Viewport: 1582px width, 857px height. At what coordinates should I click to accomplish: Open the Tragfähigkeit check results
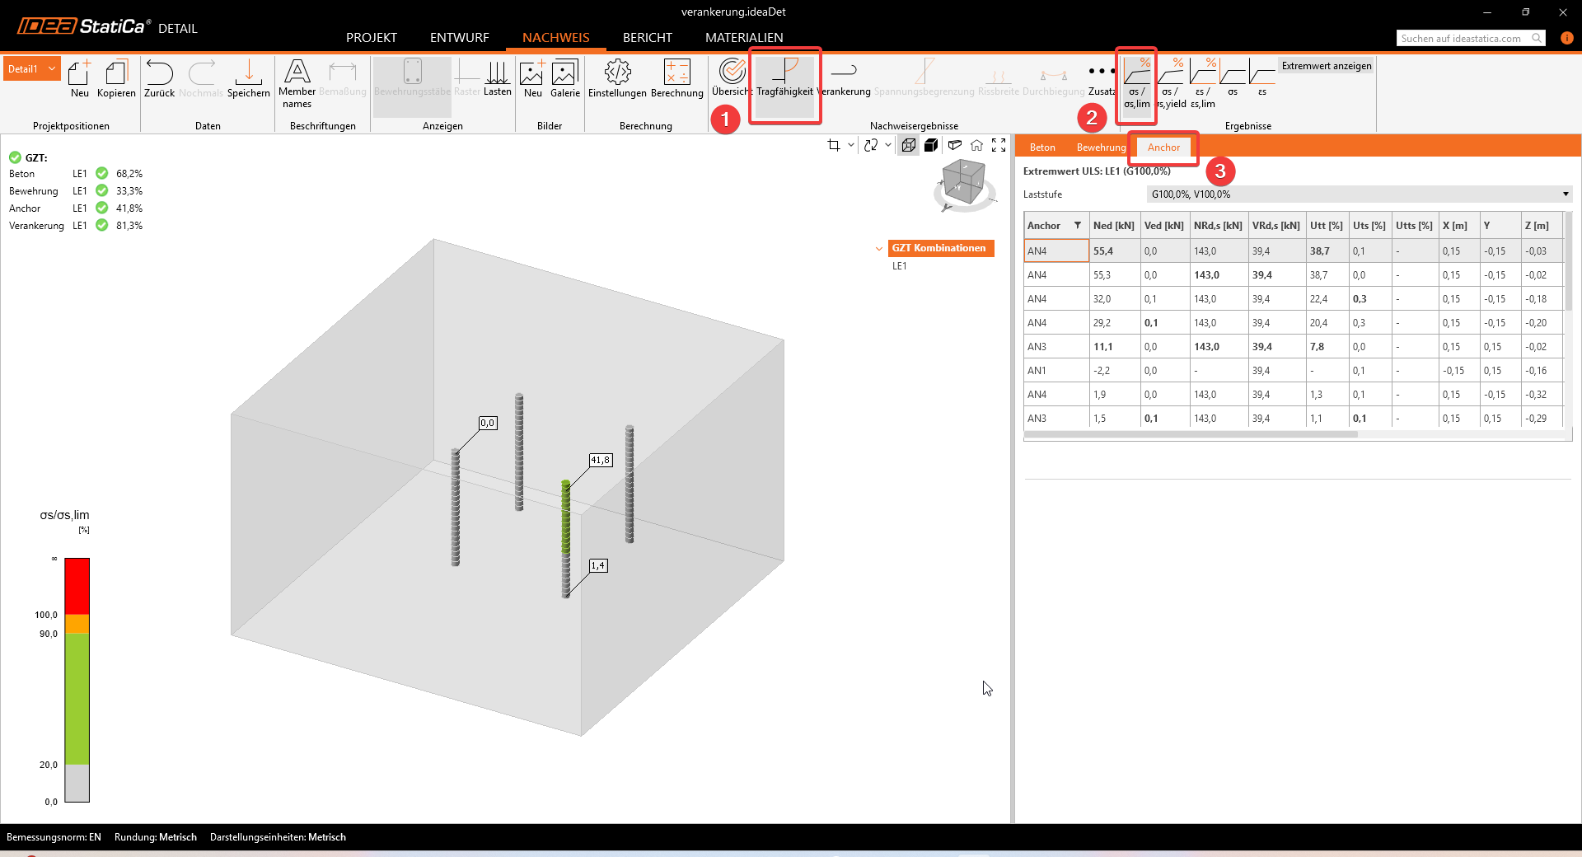[784, 79]
